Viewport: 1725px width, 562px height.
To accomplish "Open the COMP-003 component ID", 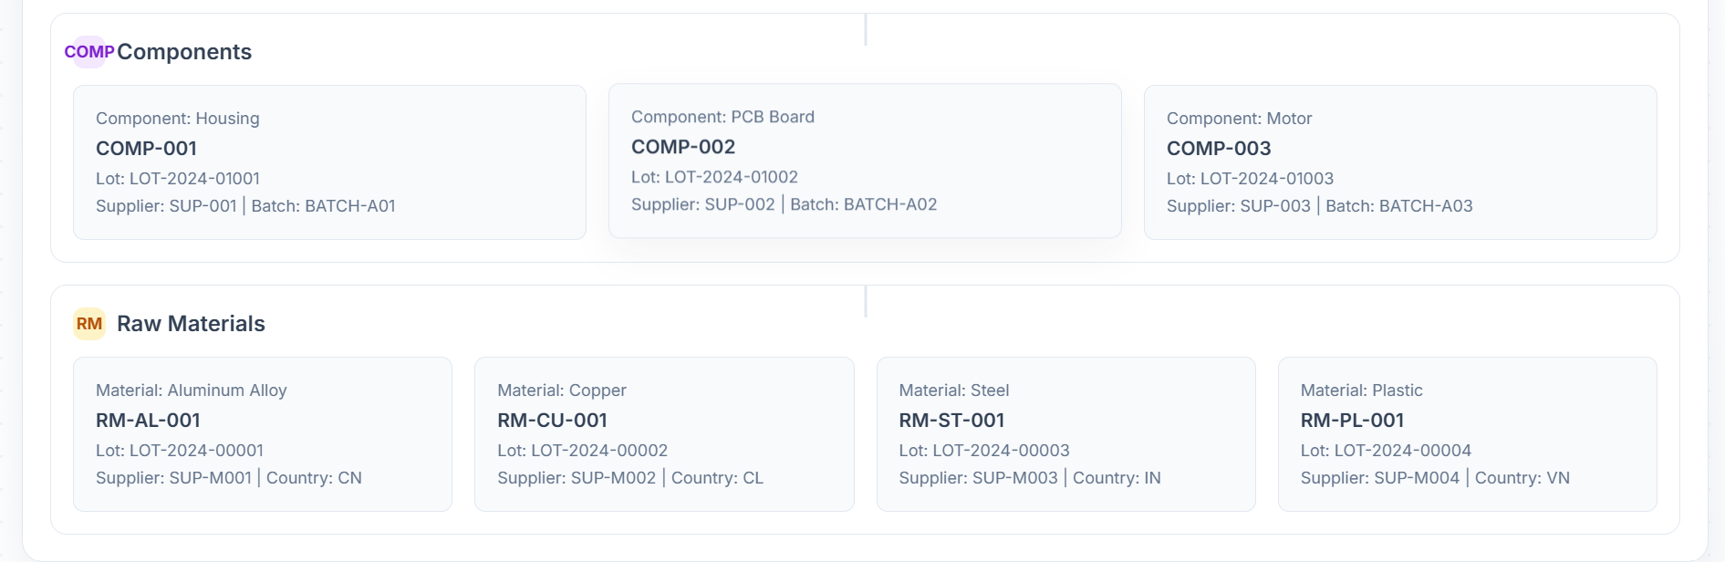I will [1218, 149].
